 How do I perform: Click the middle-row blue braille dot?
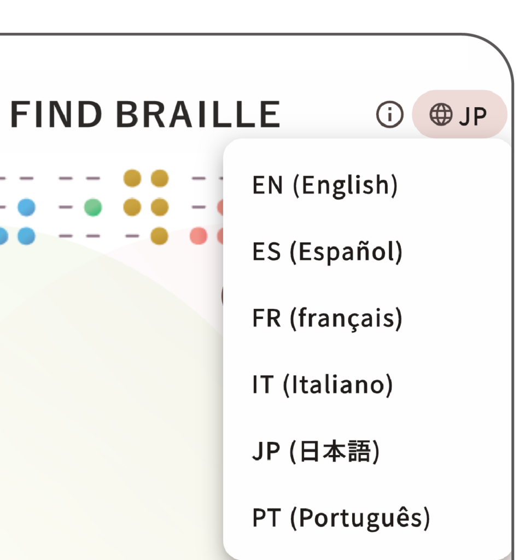click(26, 207)
